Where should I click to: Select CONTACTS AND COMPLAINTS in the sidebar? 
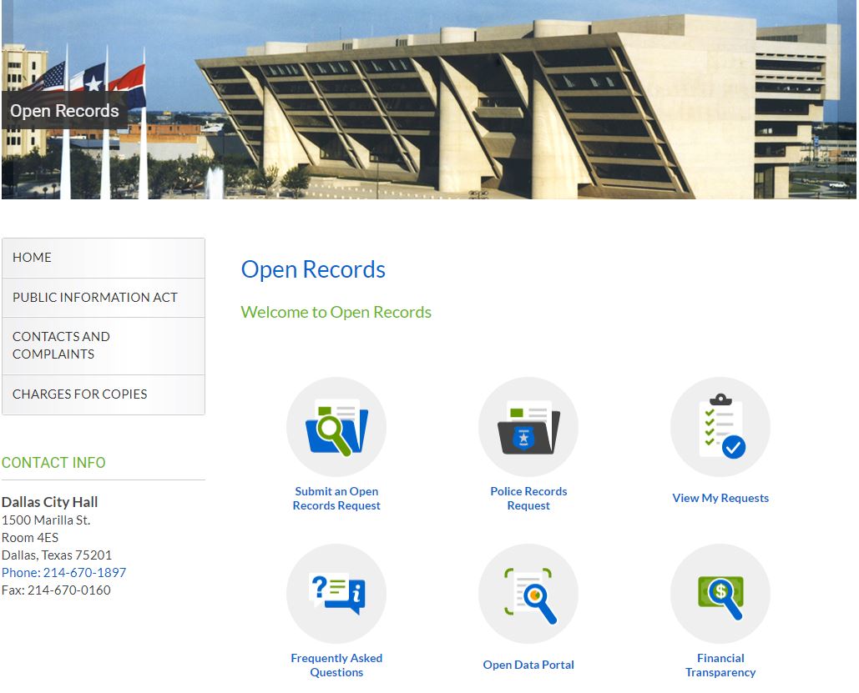click(104, 346)
